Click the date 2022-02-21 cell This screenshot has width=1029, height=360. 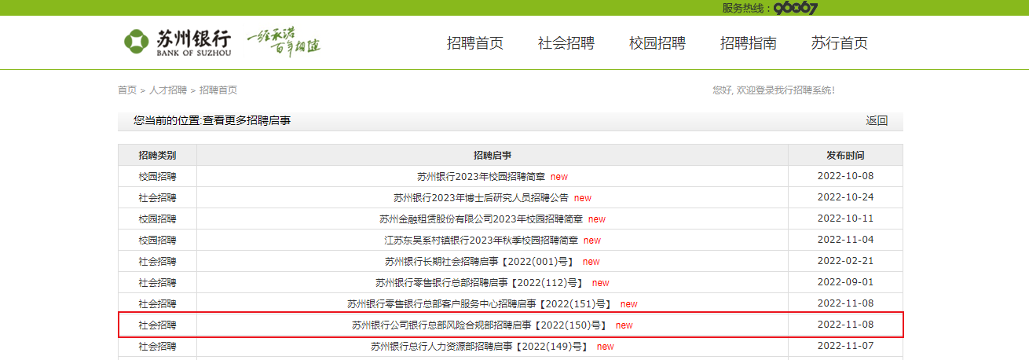point(845,262)
